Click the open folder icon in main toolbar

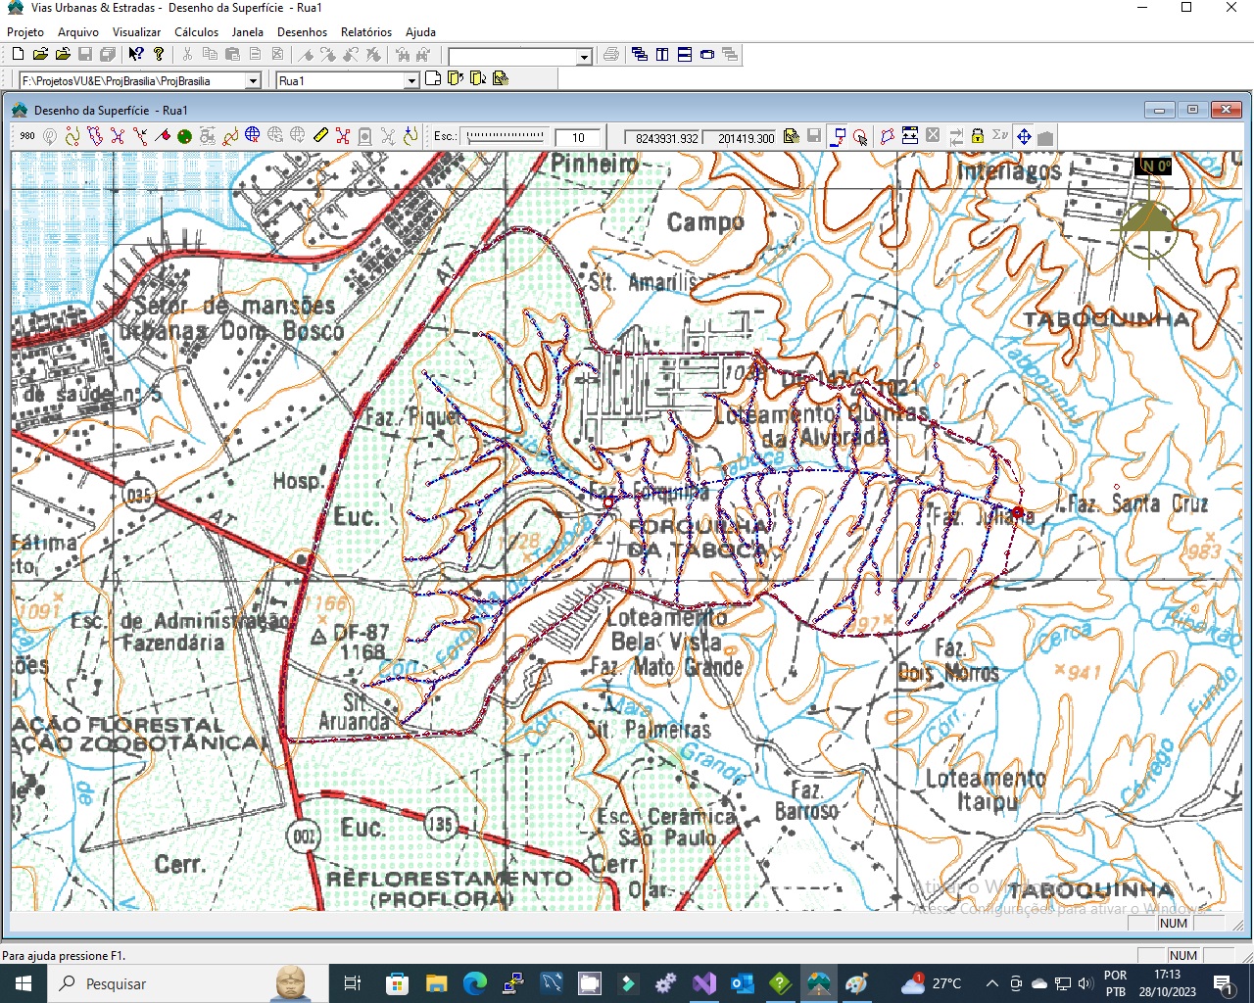coord(40,55)
